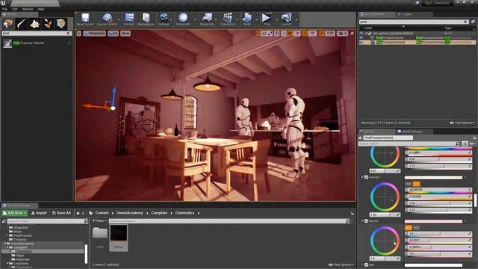Open the Help menu
Image resolution: width=478 pixels, height=269 pixels.
(x=41, y=9)
